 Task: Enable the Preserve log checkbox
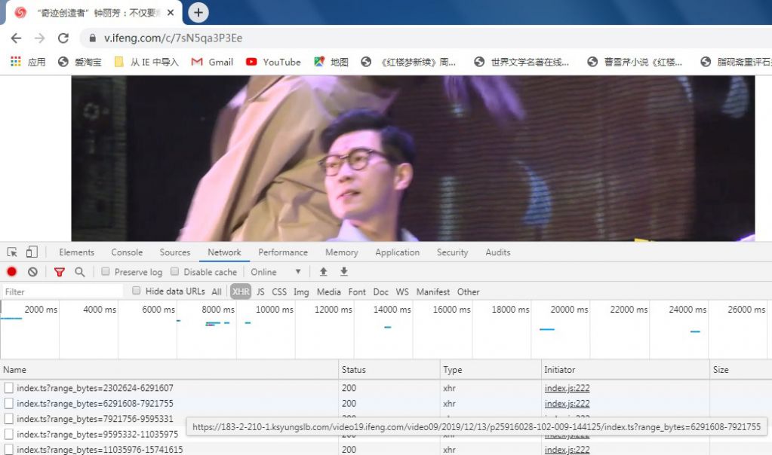pyautogui.click(x=106, y=272)
